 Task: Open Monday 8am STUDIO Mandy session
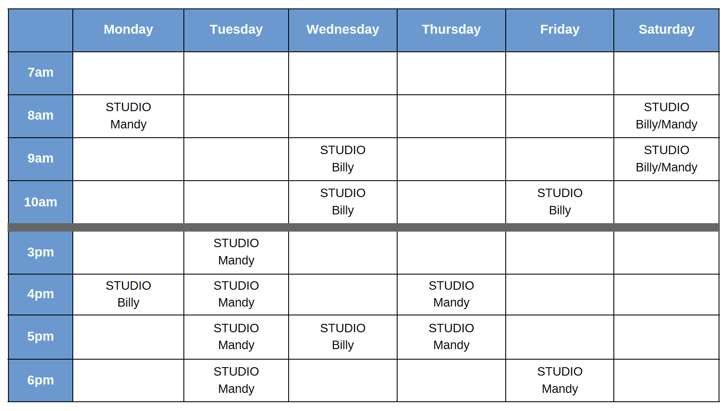(x=128, y=116)
